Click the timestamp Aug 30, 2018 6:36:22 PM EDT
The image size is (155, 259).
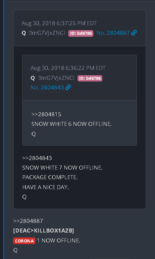pyautogui.click(x=68, y=68)
